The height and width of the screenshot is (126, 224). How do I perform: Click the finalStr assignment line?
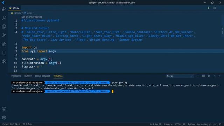(x=33, y=67)
